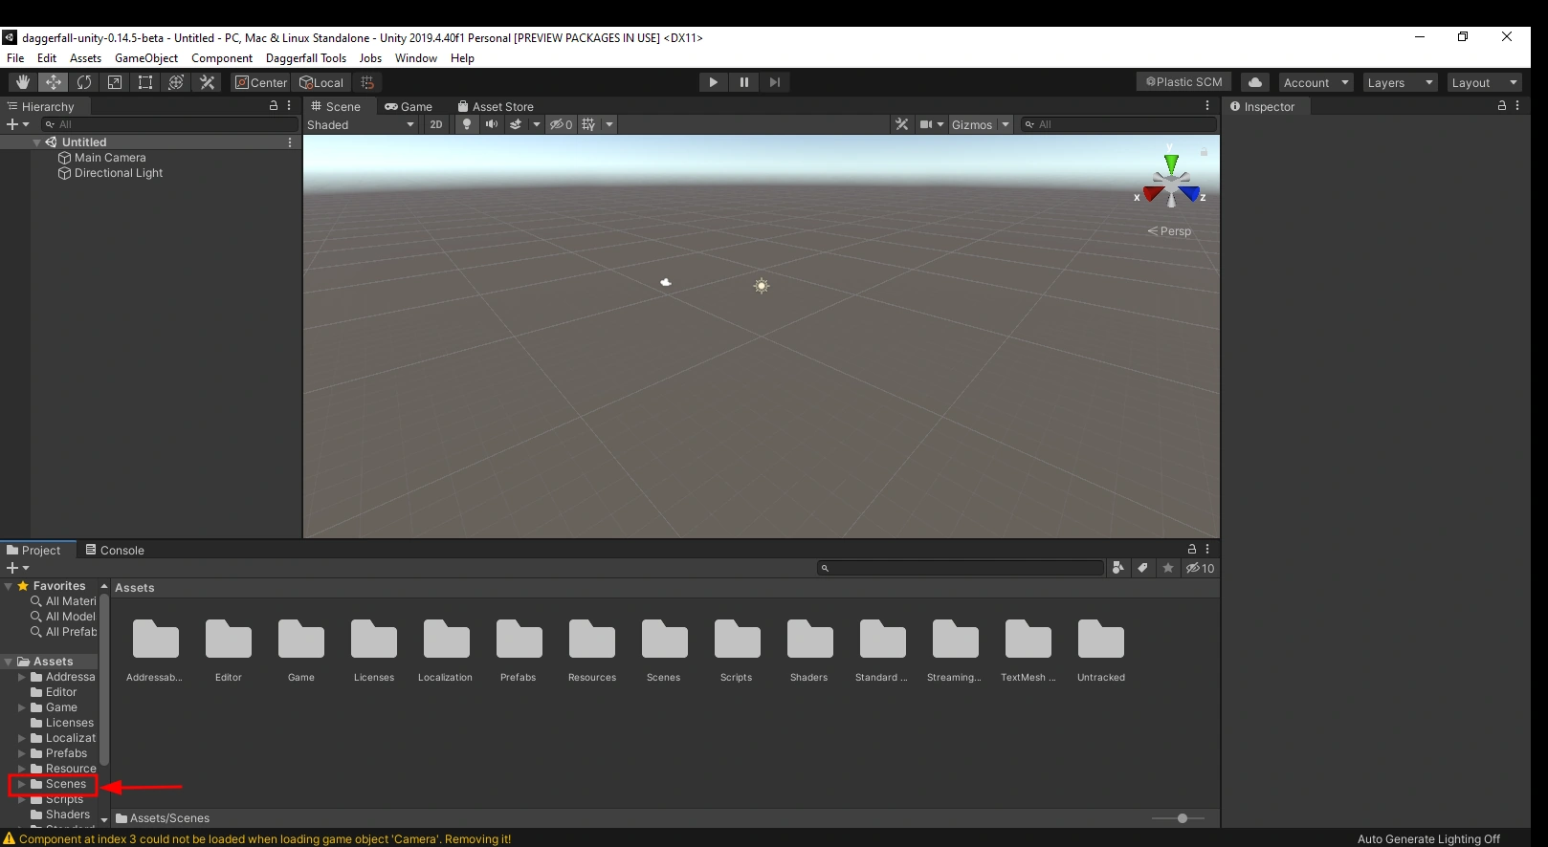Toggle 2D mode in Scene view
This screenshot has height=847, width=1548.
[x=436, y=124]
